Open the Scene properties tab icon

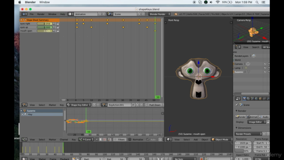[x=252, y=99]
